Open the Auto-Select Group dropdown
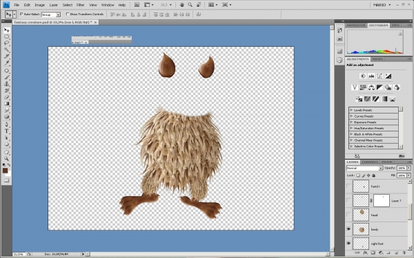The image size is (414, 258). pyautogui.click(x=59, y=14)
